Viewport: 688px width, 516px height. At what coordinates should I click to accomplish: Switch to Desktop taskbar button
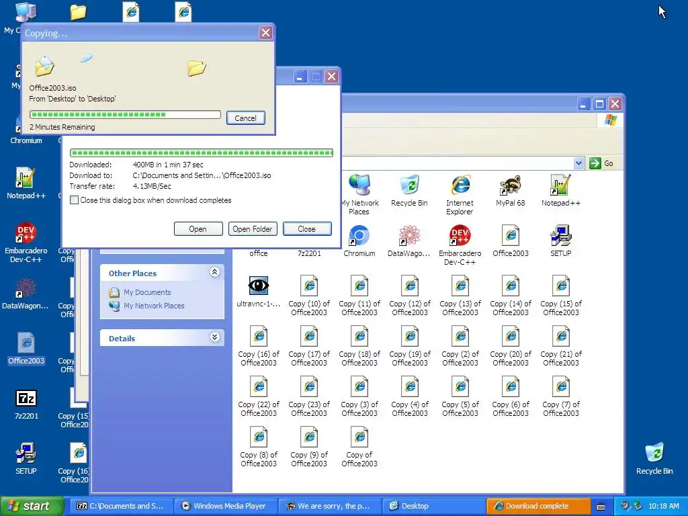pos(435,506)
